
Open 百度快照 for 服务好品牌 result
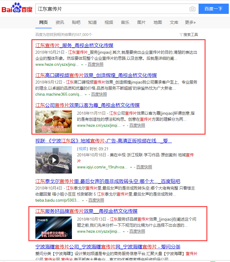pyautogui.click(x=137, y=232)
